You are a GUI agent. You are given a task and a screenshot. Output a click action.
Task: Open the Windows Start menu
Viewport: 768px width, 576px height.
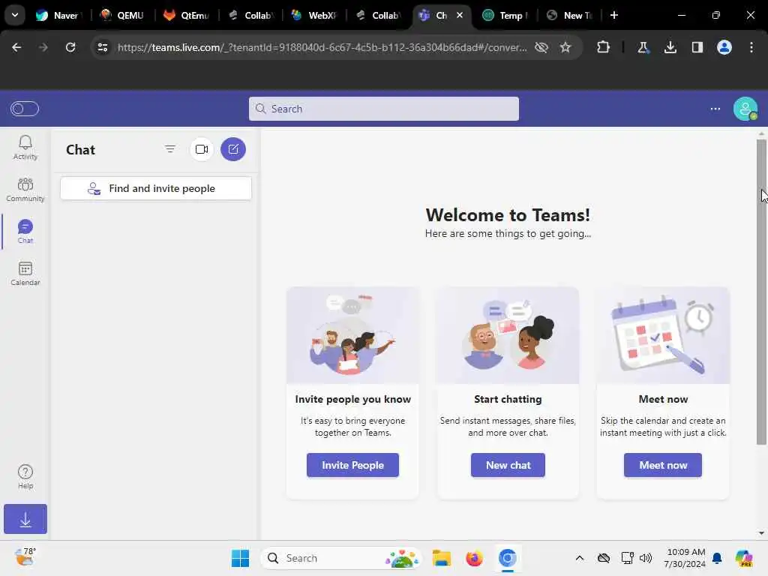click(240, 558)
